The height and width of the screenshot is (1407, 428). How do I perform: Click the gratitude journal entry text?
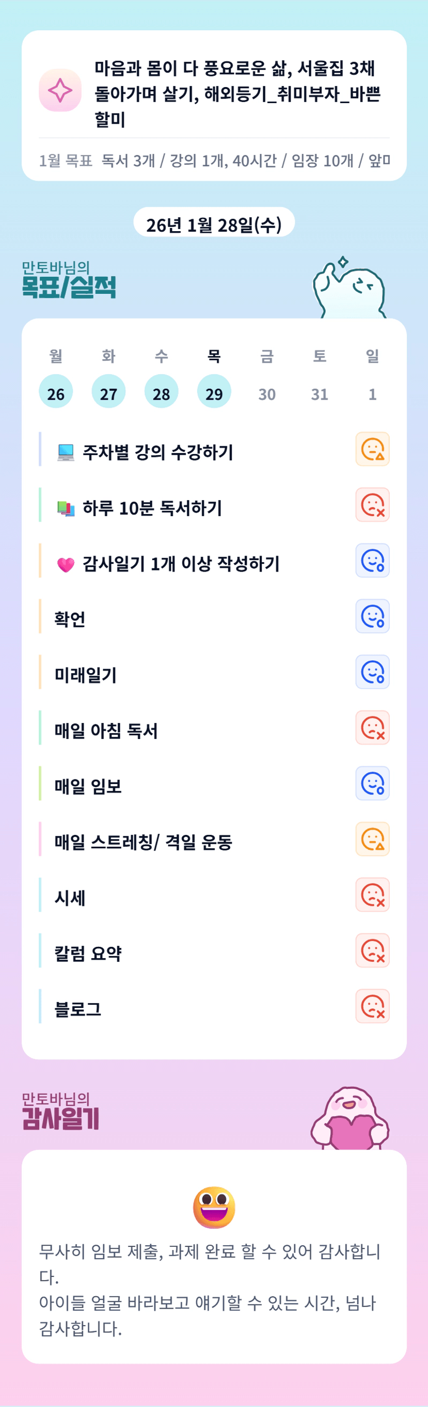click(210, 1289)
